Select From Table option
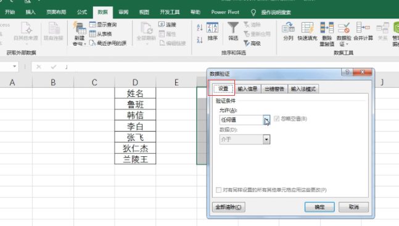Viewport: 399px width, 226px height. click(101, 34)
